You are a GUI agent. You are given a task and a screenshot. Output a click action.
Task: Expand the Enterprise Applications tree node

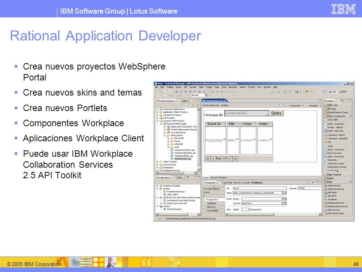click(x=157, y=109)
